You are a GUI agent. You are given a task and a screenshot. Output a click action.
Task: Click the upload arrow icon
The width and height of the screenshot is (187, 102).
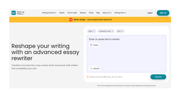91,68
